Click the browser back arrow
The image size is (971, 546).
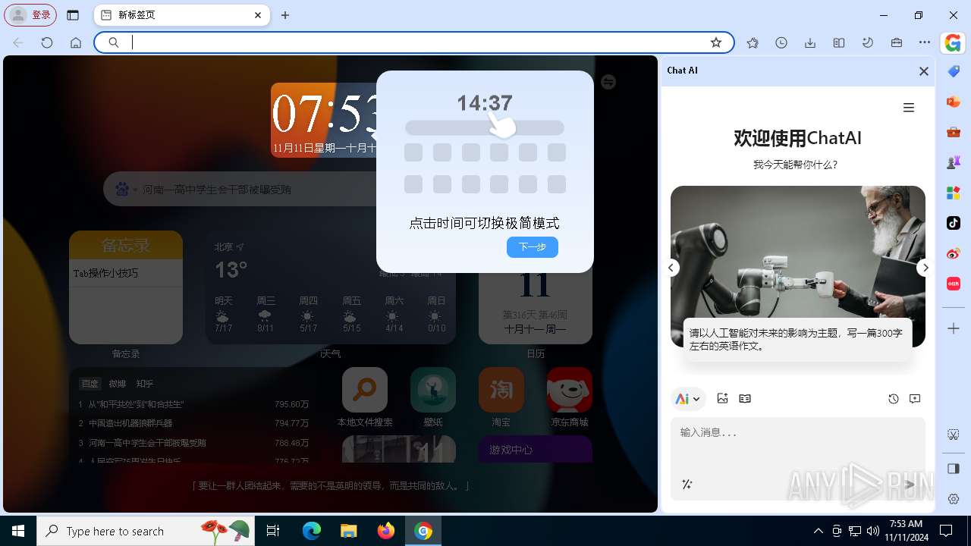(x=18, y=43)
